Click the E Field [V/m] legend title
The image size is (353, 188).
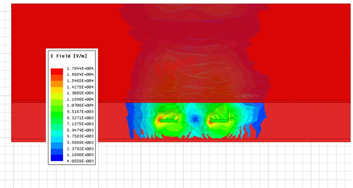point(69,56)
